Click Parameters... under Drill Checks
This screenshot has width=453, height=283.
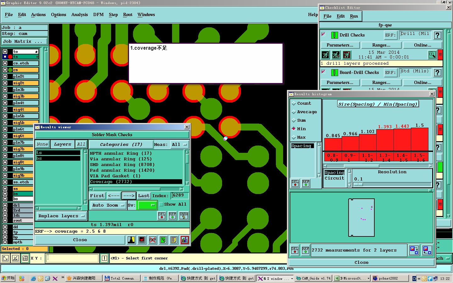click(340, 45)
